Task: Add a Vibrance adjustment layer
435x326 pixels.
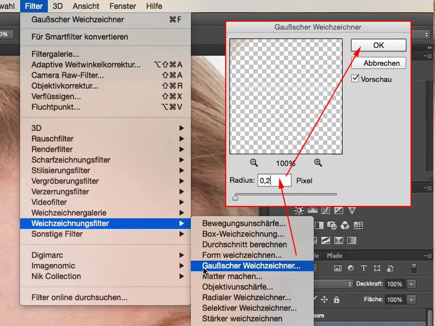Action: [x=352, y=211]
